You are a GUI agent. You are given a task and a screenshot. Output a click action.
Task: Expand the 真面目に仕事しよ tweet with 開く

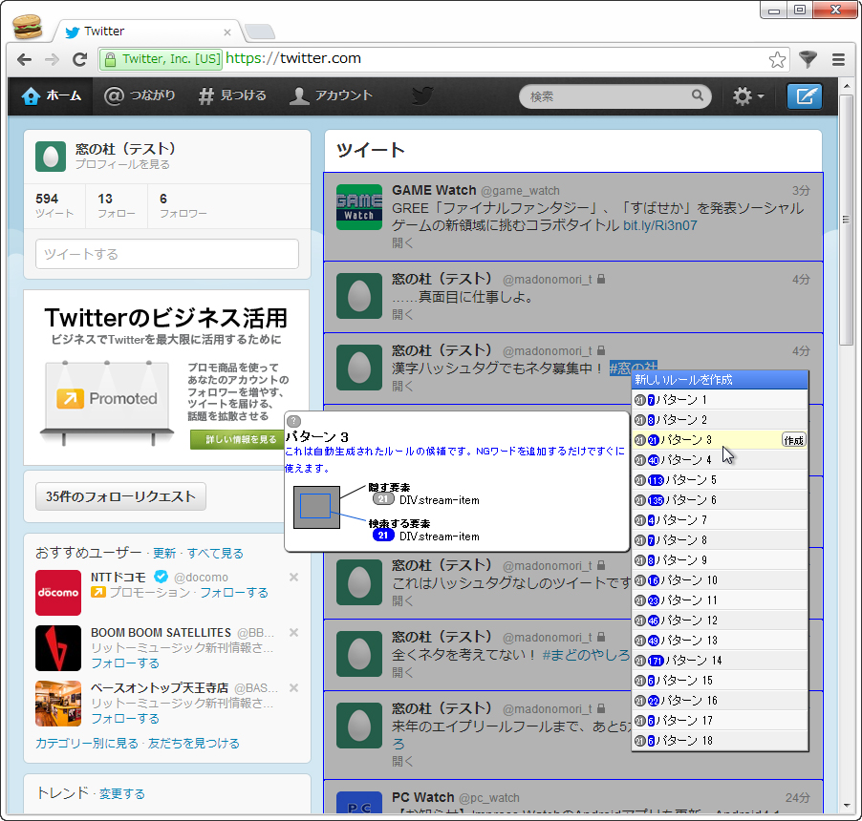click(x=402, y=315)
